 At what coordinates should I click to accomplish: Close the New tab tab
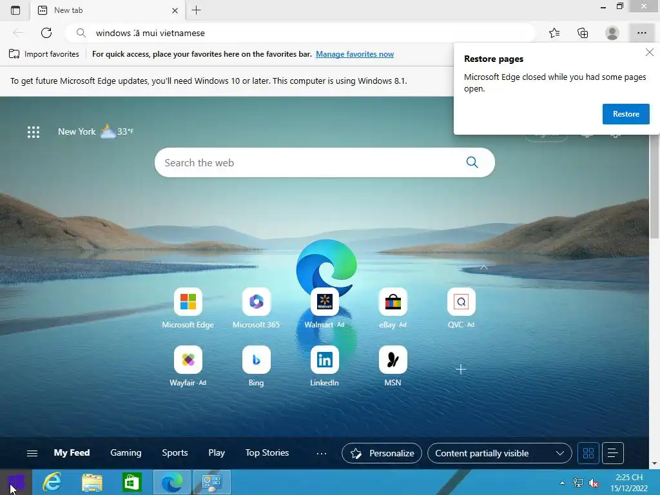pyautogui.click(x=175, y=10)
